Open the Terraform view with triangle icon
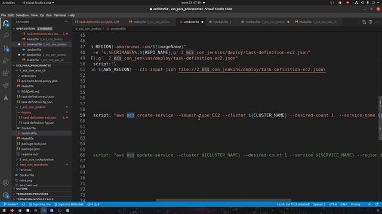Image resolution: width=382 pixels, height=214 pixels. click(x=5, y=97)
